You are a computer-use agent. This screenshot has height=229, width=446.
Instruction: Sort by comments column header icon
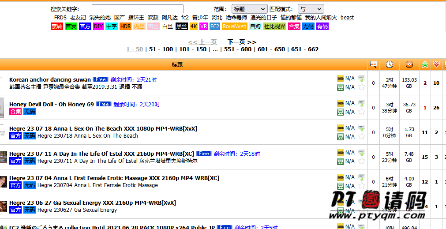[x=374, y=64]
